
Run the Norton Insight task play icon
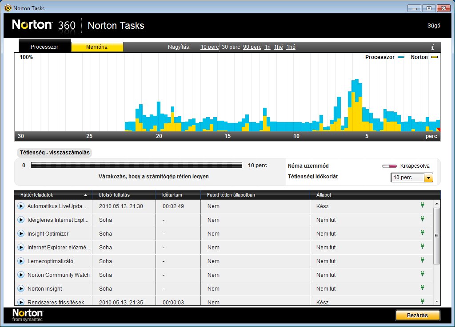(20, 289)
